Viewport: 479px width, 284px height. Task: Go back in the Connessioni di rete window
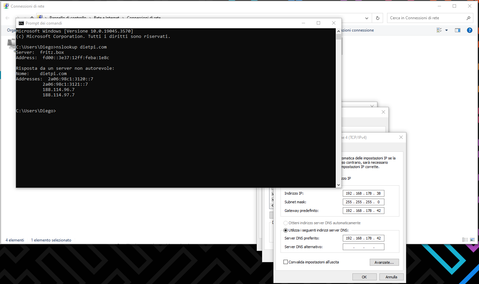[x=7, y=18]
